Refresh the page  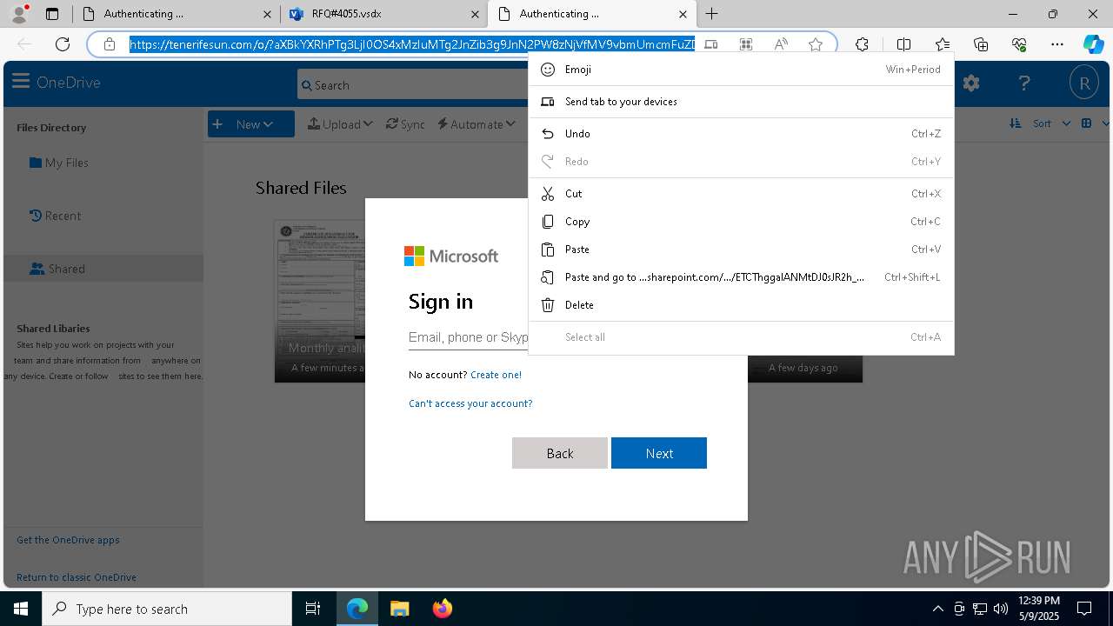[63, 44]
